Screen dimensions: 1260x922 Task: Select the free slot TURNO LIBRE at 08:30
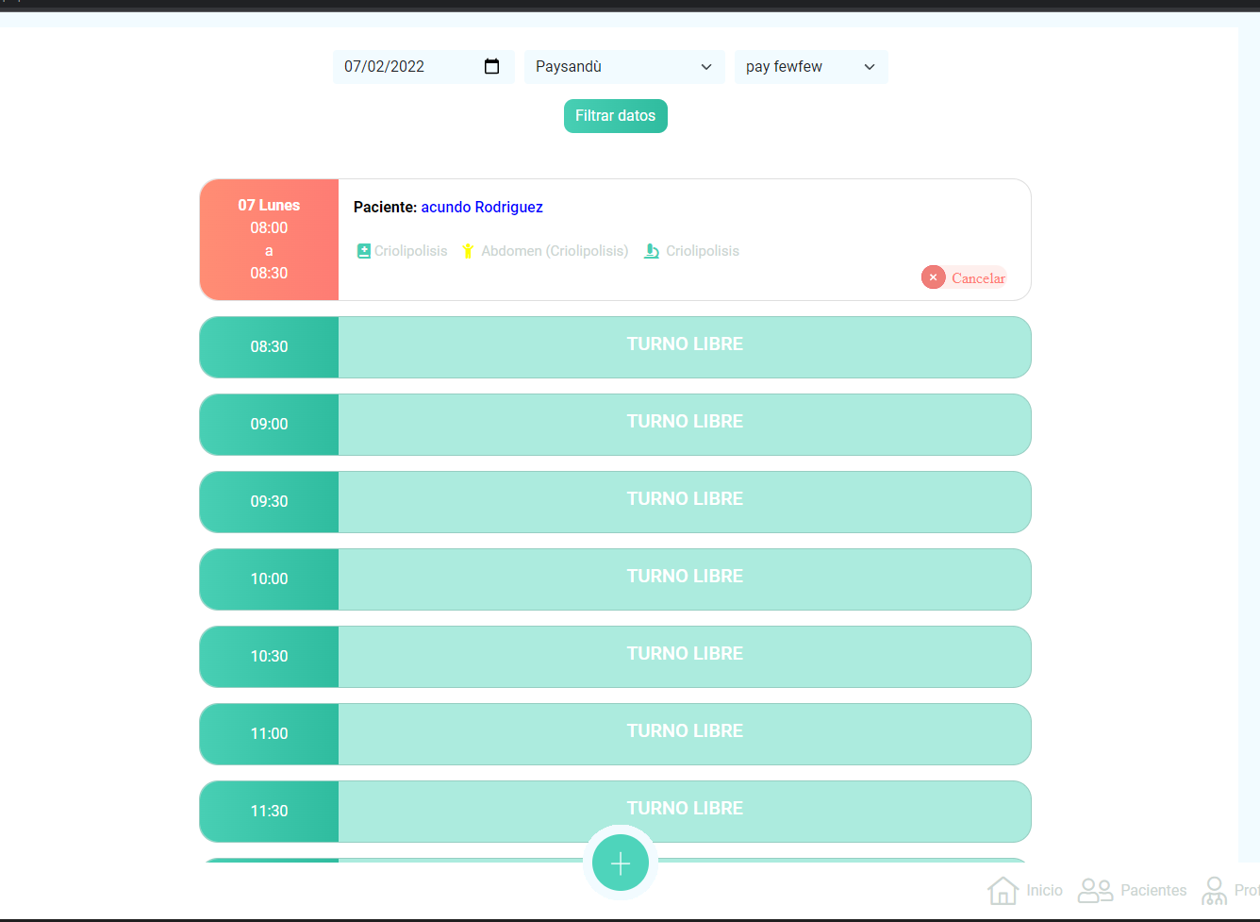tap(685, 347)
